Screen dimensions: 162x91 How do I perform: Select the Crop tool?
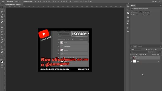point(2,17)
